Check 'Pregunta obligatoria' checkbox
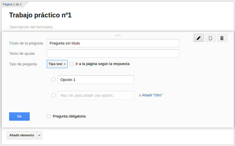Screen dimensions: 235x146 pos(48,116)
